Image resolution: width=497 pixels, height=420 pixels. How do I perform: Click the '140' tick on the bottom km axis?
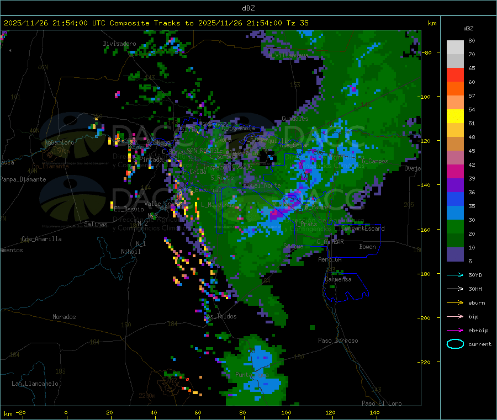(374, 412)
